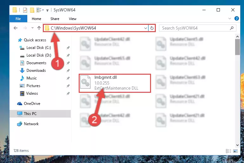Switch to the Home ribbon tab
Viewport: 244px width, 163px height.
point(36,19)
